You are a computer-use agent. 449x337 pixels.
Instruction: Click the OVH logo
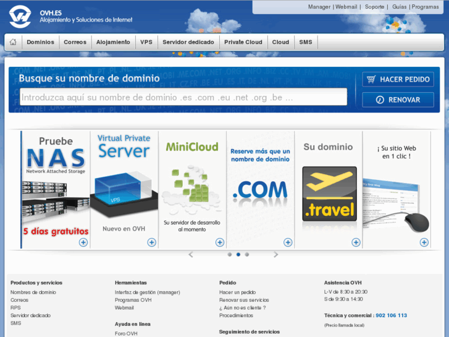[20, 16]
